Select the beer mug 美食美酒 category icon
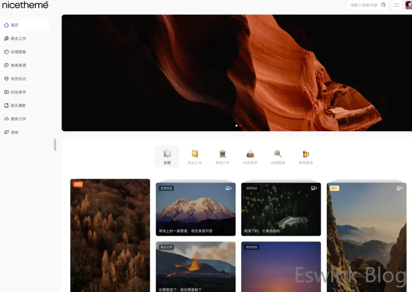The height and width of the screenshot is (292, 412). coord(306,154)
